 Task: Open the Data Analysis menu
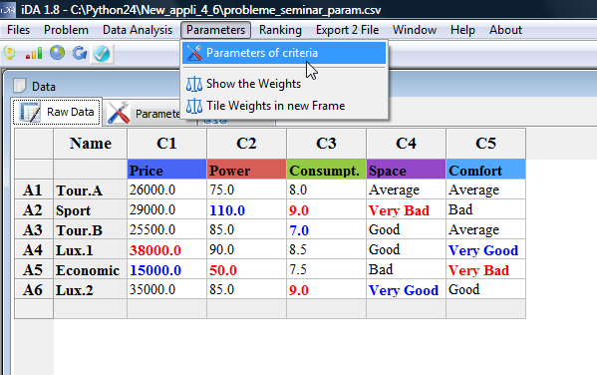coord(138,30)
